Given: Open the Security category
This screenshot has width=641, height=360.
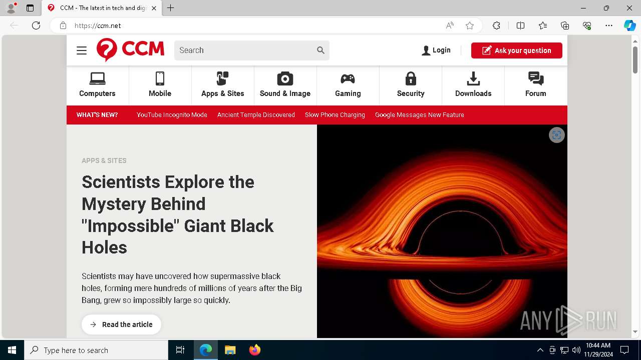Looking at the screenshot, I should point(411,85).
